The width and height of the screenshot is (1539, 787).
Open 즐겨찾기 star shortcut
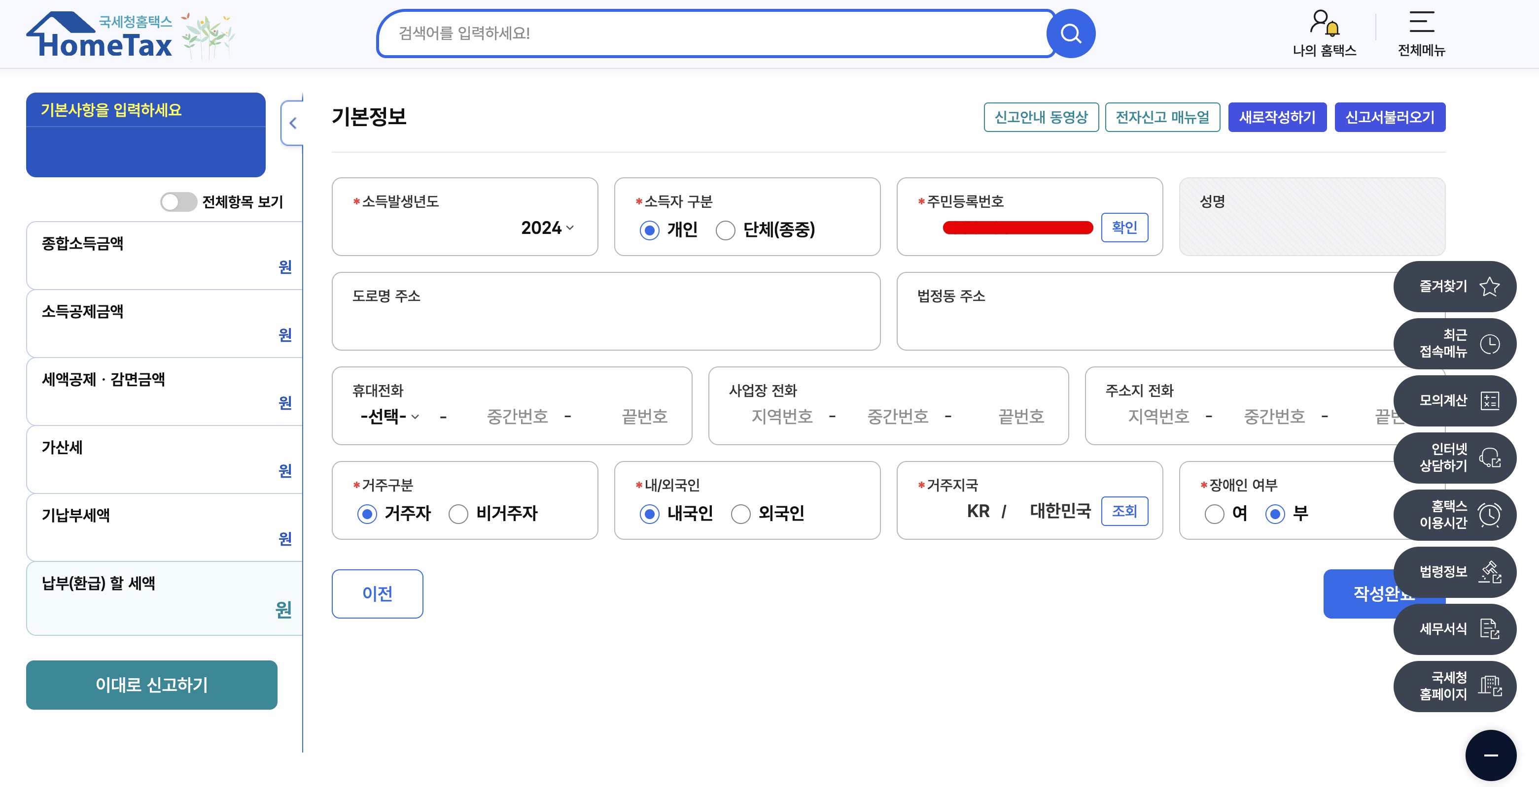[x=1454, y=287]
